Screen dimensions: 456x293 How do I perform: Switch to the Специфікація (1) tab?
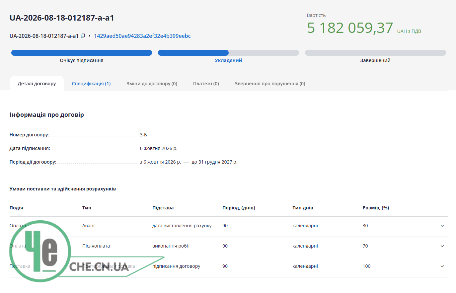pos(91,84)
